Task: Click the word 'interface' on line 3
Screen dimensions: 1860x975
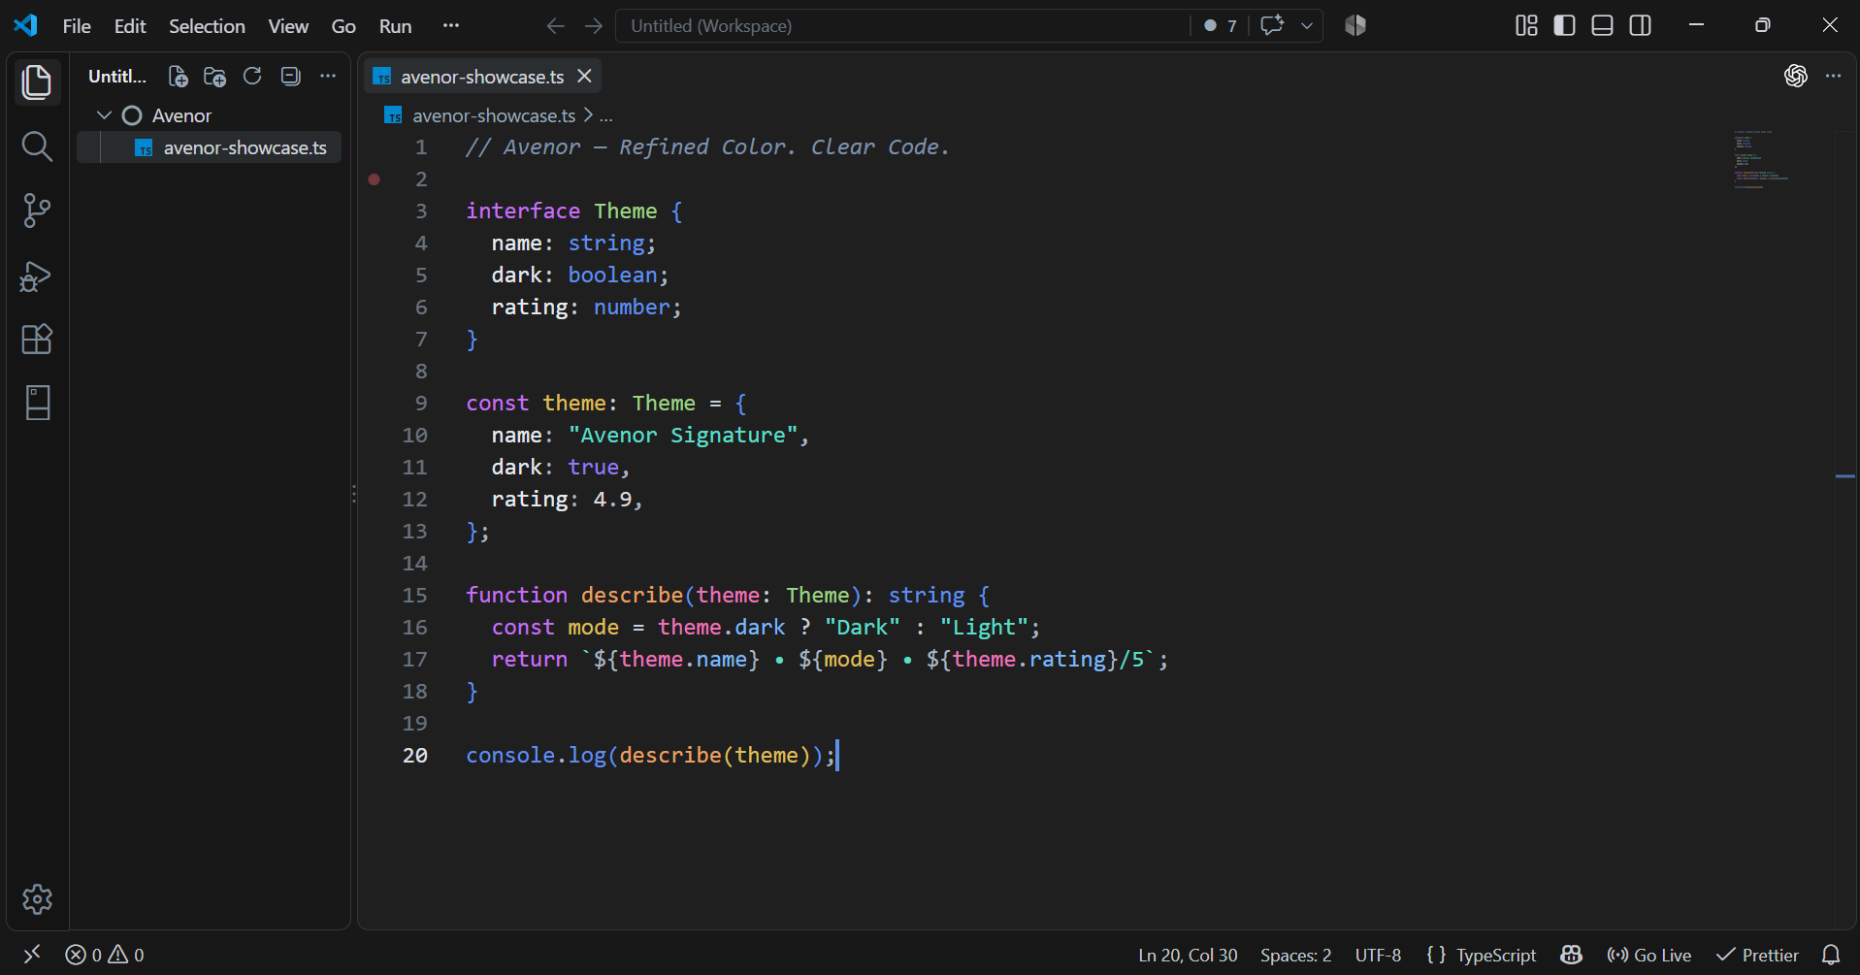Action: (x=523, y=211)
